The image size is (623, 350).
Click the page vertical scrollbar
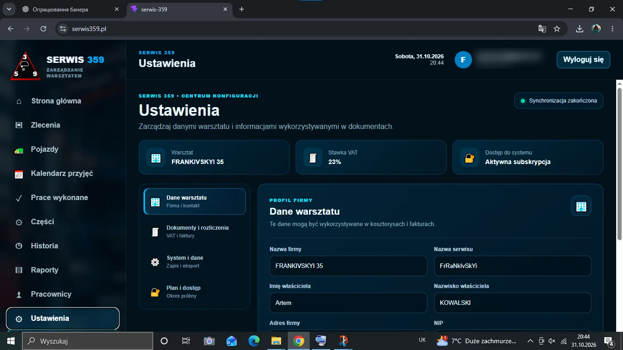point(619,164)
